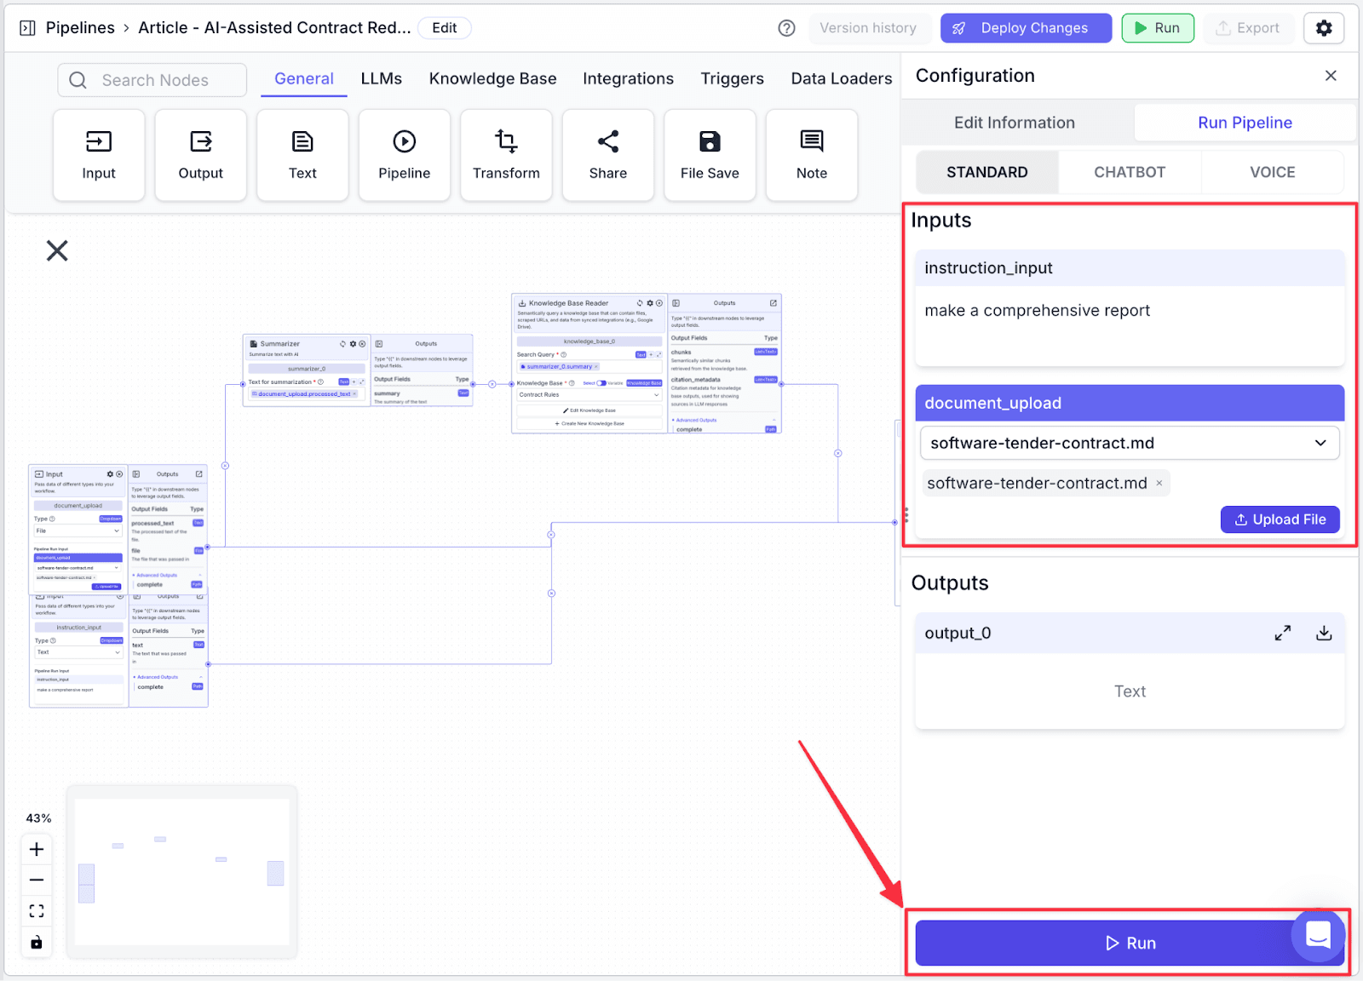Open the Data Loaders tab

(842, 78)
